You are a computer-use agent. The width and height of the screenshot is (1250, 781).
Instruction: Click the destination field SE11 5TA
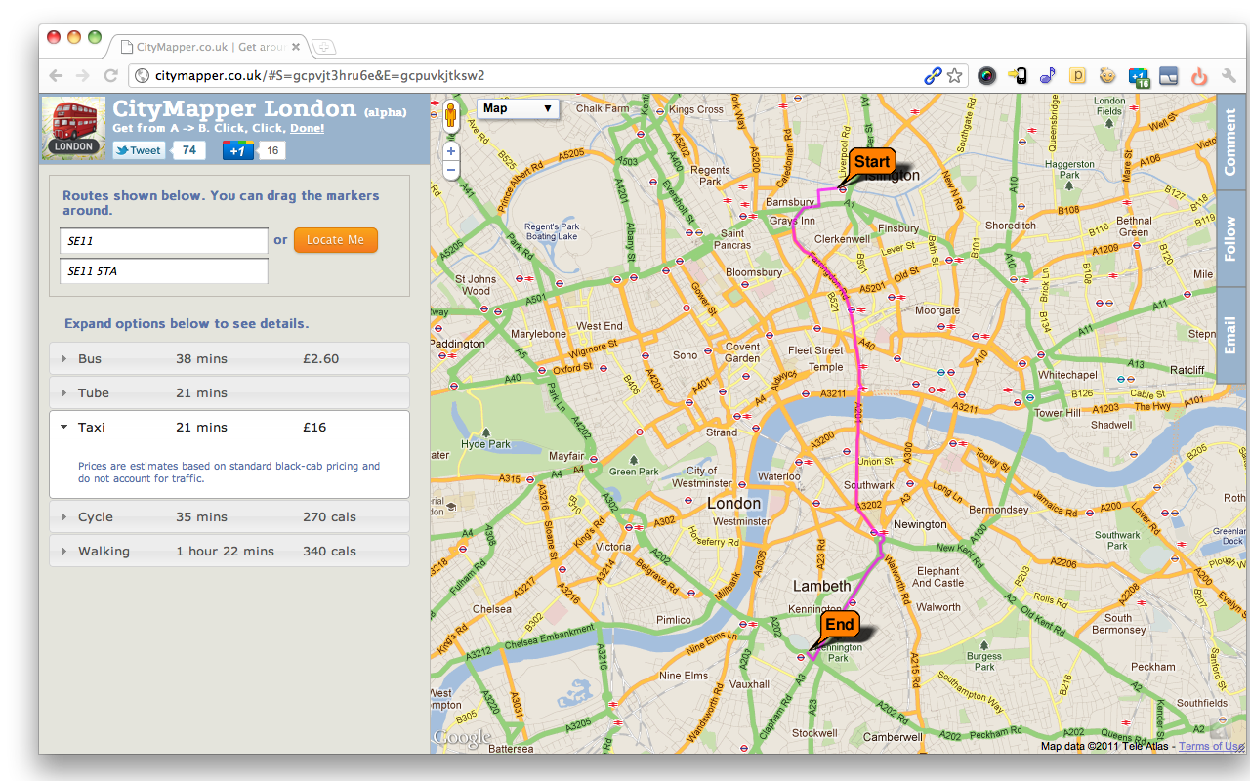(163, 271)
